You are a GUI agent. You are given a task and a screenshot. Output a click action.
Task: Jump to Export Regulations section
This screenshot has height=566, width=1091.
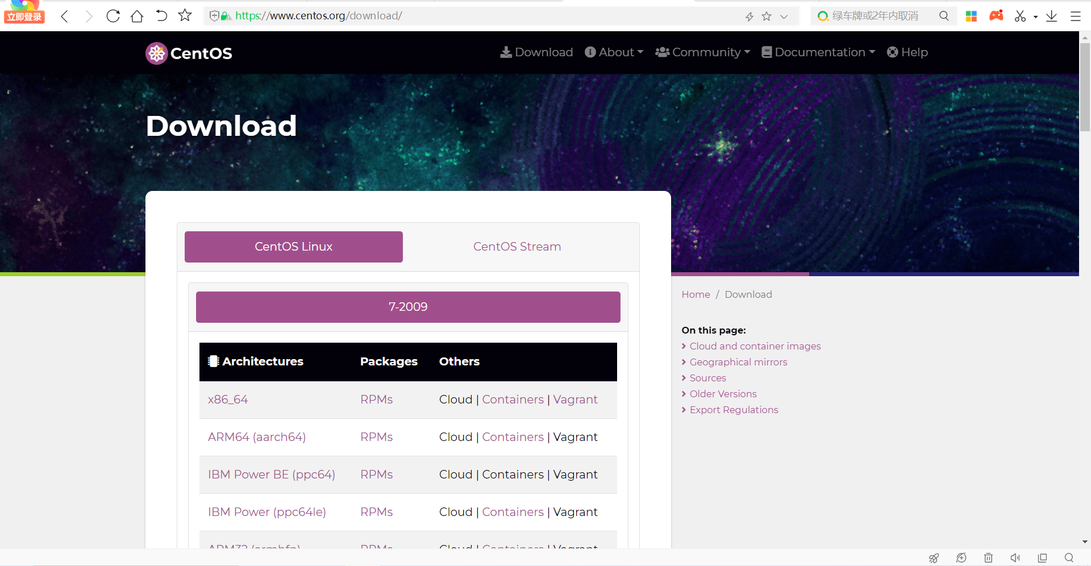(x=734, y=410)
